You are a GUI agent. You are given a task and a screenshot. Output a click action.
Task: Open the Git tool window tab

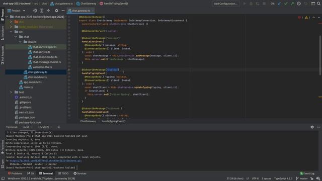tap(31, 173)
